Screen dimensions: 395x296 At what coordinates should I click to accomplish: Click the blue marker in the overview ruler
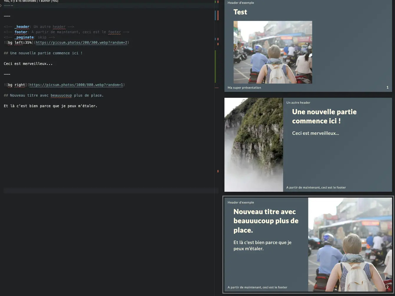216,15
